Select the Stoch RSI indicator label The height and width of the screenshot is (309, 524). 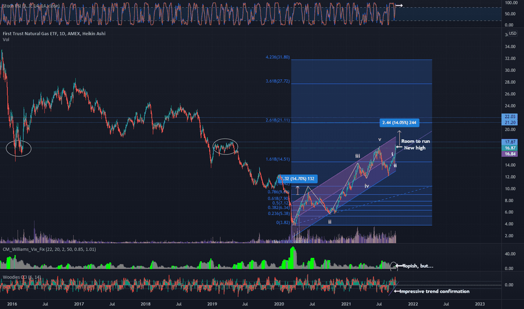31,6
